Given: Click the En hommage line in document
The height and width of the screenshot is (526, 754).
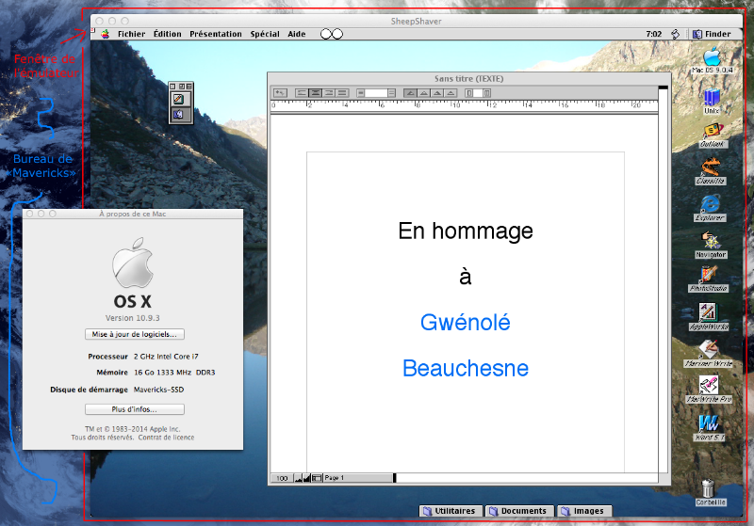Looking at the screenshot, I should point(465,231).
